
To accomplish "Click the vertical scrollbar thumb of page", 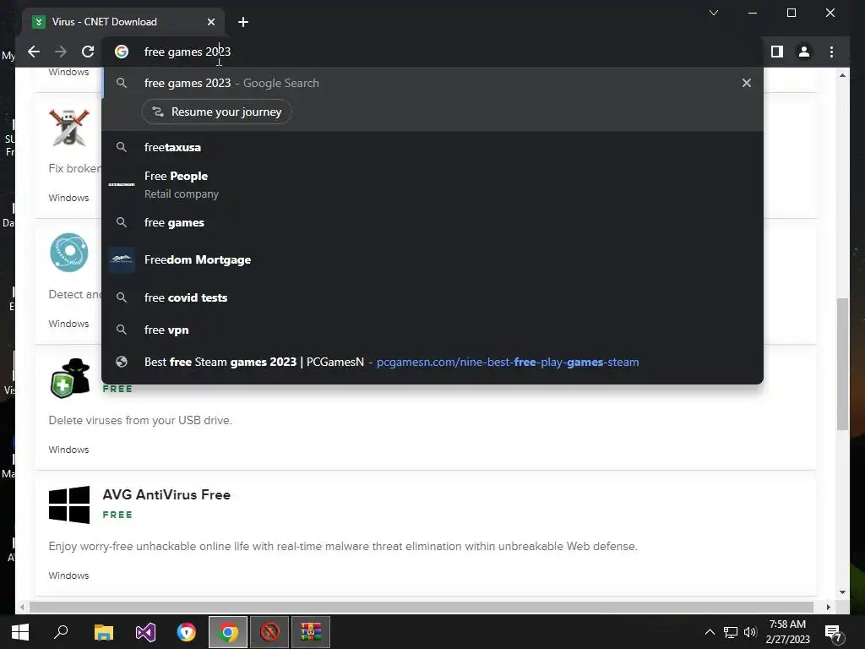I will tap(842, 364).
